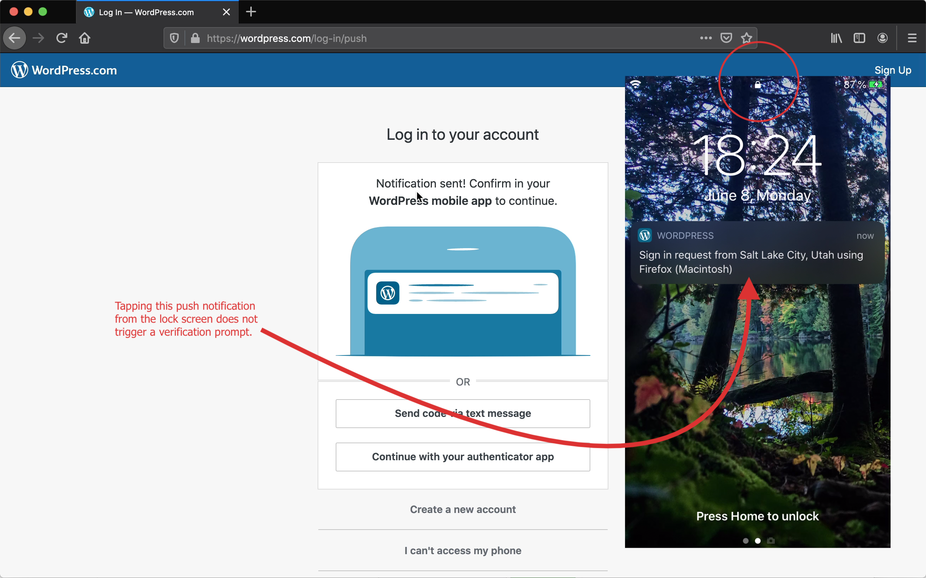Click Send code via text message
926x578 pixels.
point(463,413)
